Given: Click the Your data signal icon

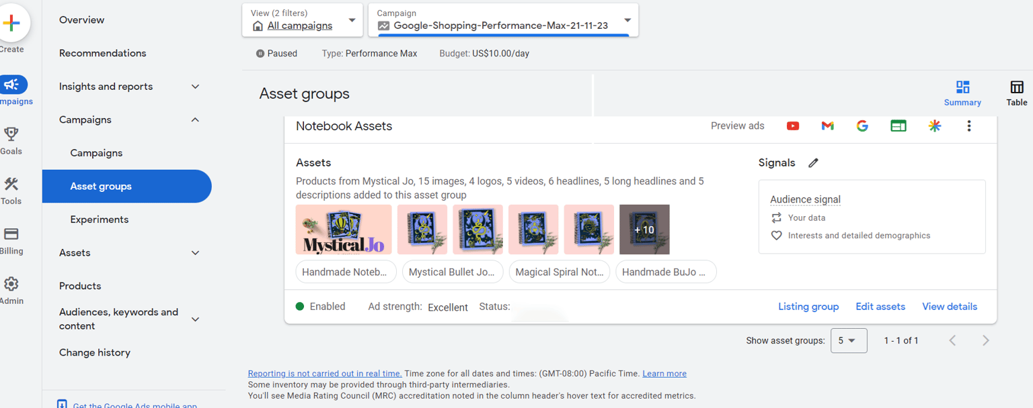Looking at the screenshot, I should click(x=777, y=217).
